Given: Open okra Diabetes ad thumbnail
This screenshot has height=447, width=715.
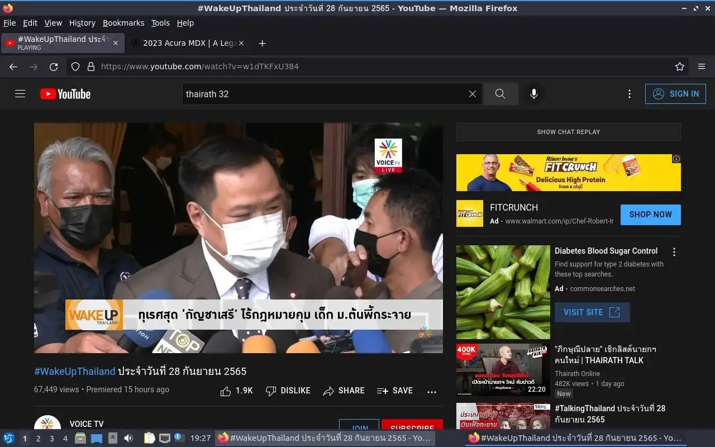Looking at the screenshot, I should pyautogui.click(x=503, y=292).
